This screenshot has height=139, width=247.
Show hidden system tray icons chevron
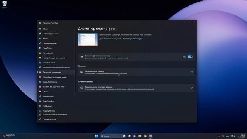click(219, 136)
